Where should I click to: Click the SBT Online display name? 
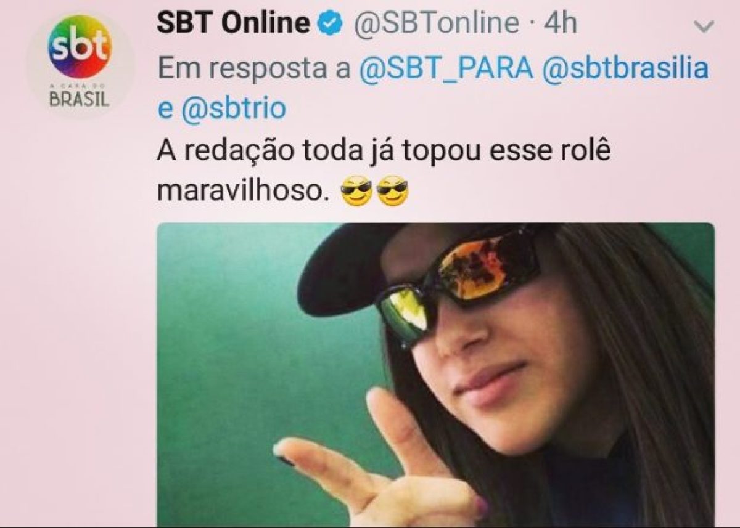click(x=234, y=24)
